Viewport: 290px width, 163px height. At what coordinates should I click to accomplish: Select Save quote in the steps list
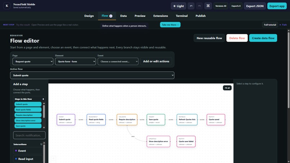[x=28, y=126]
